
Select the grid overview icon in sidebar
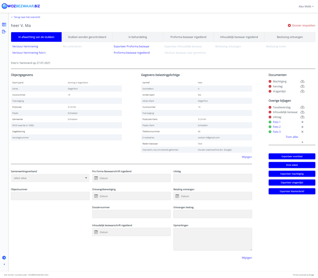4,24
